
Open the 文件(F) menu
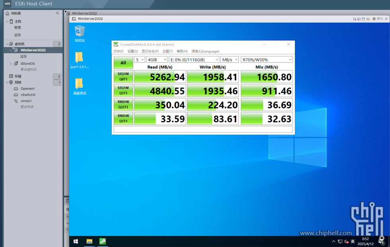pyautogui.click(x=119, y=51)
